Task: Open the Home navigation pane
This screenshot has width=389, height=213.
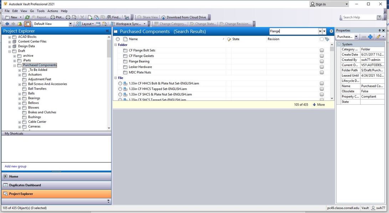Action: pyautogui.click(x=56, y=176)
